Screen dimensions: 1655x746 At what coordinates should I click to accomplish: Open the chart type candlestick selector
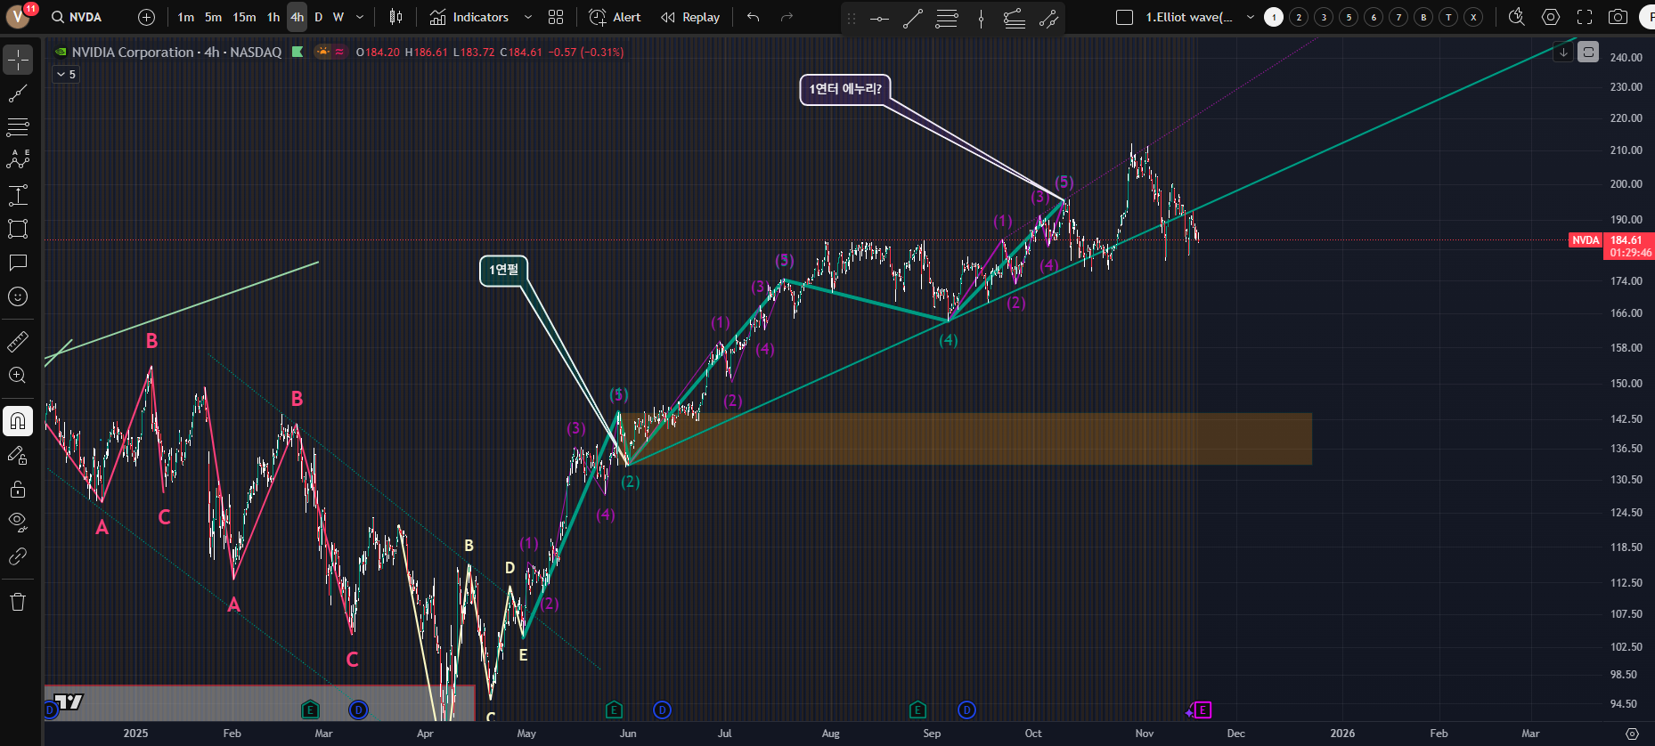[396, 17]
